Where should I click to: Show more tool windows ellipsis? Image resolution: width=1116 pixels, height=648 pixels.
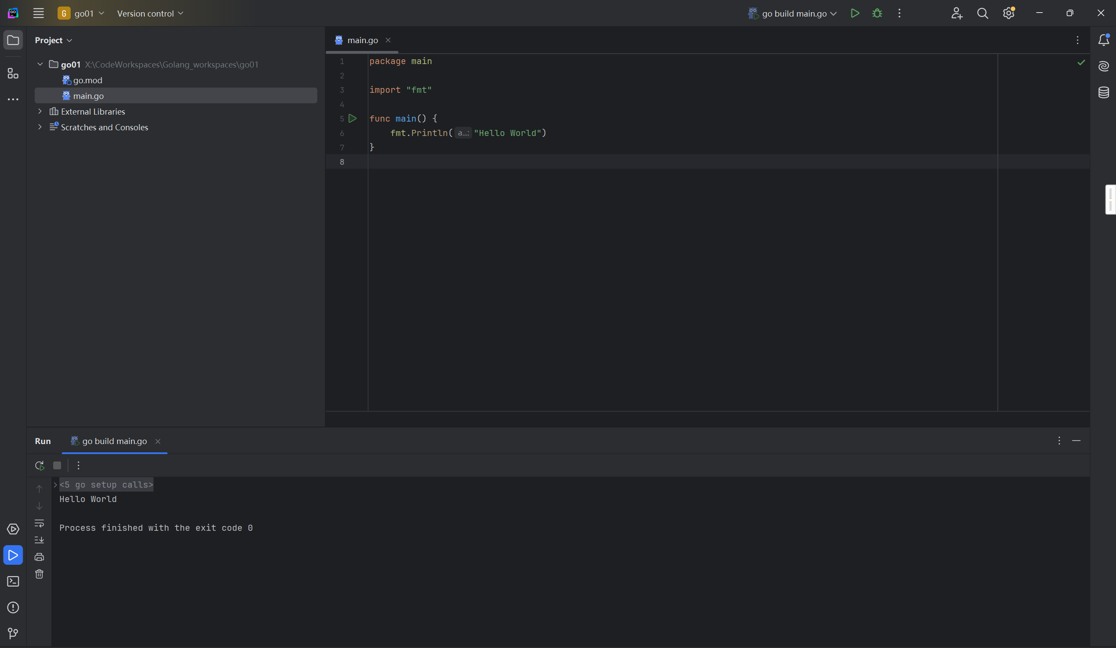pyautogui.click(x=13, y=100)
